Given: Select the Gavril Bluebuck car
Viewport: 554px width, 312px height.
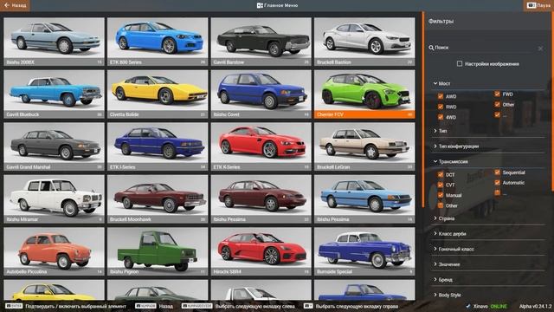Looking at the screenshot, I should pyautogui.click(x=54, y=94).
